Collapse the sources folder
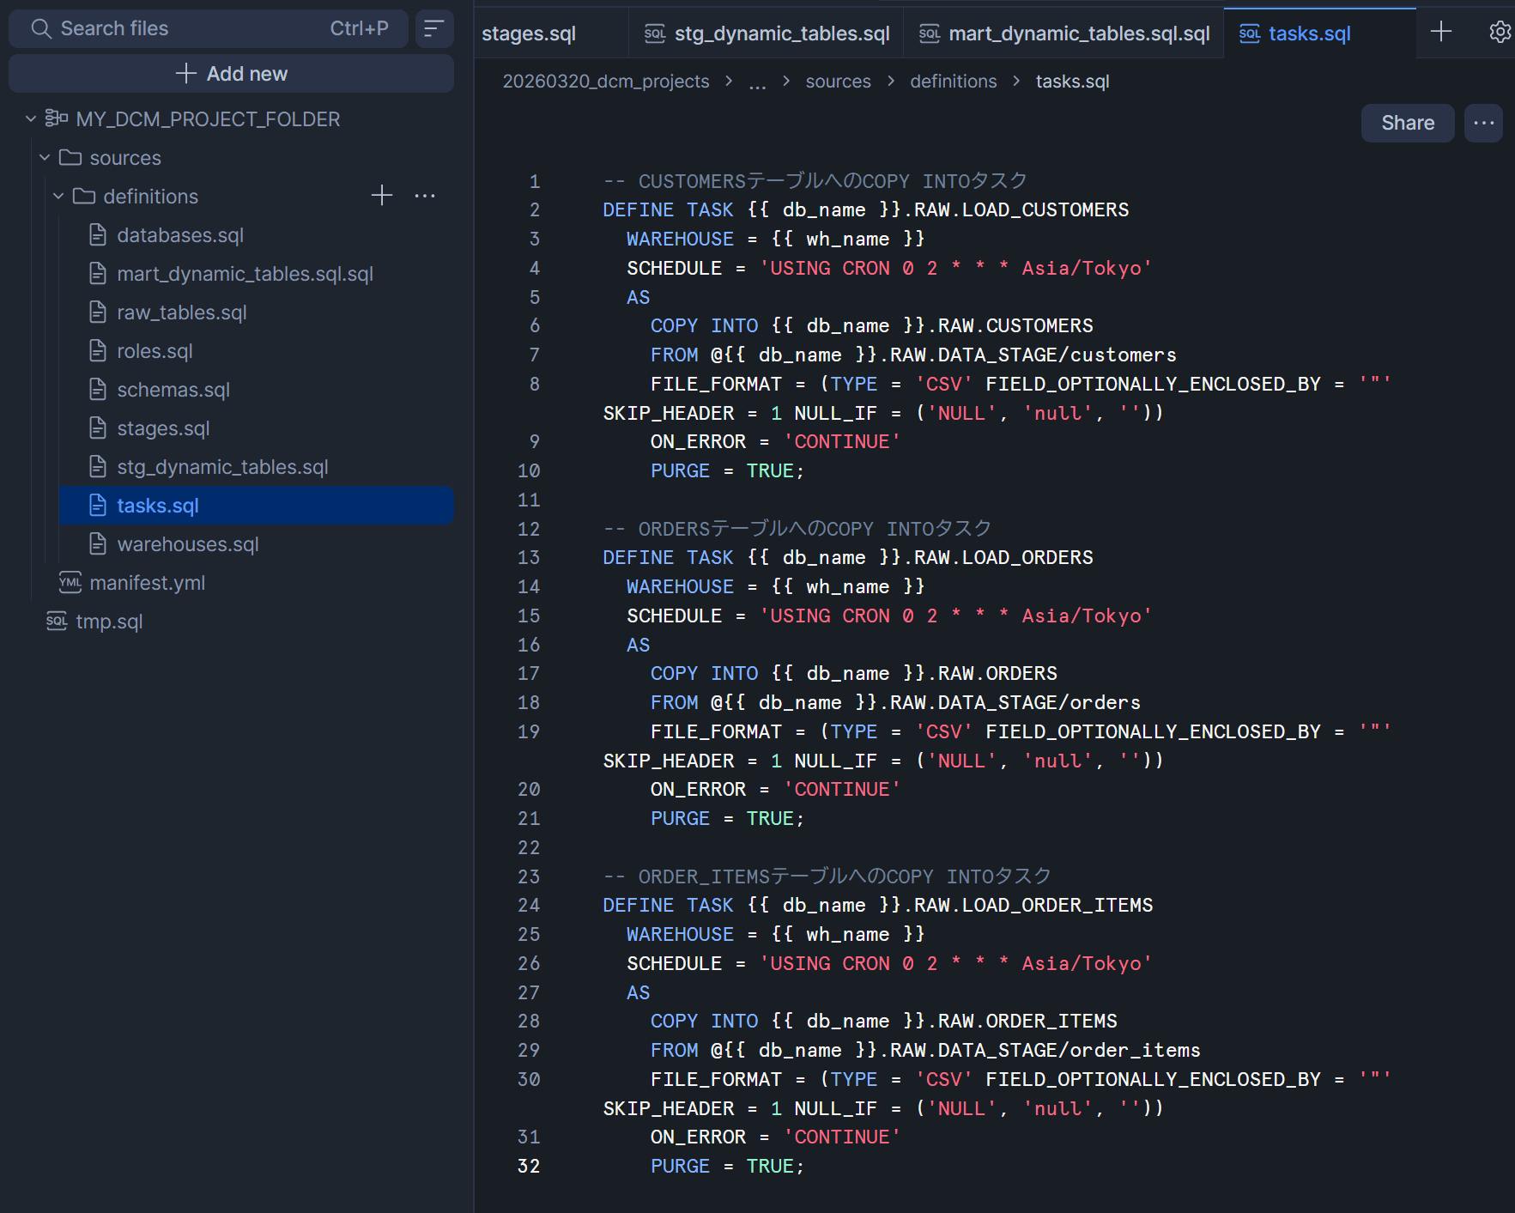The width and height of the screenshot is (1515, 1213). point(45,158)
